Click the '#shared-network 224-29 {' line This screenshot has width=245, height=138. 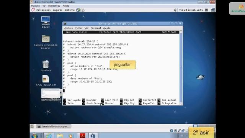80,41
